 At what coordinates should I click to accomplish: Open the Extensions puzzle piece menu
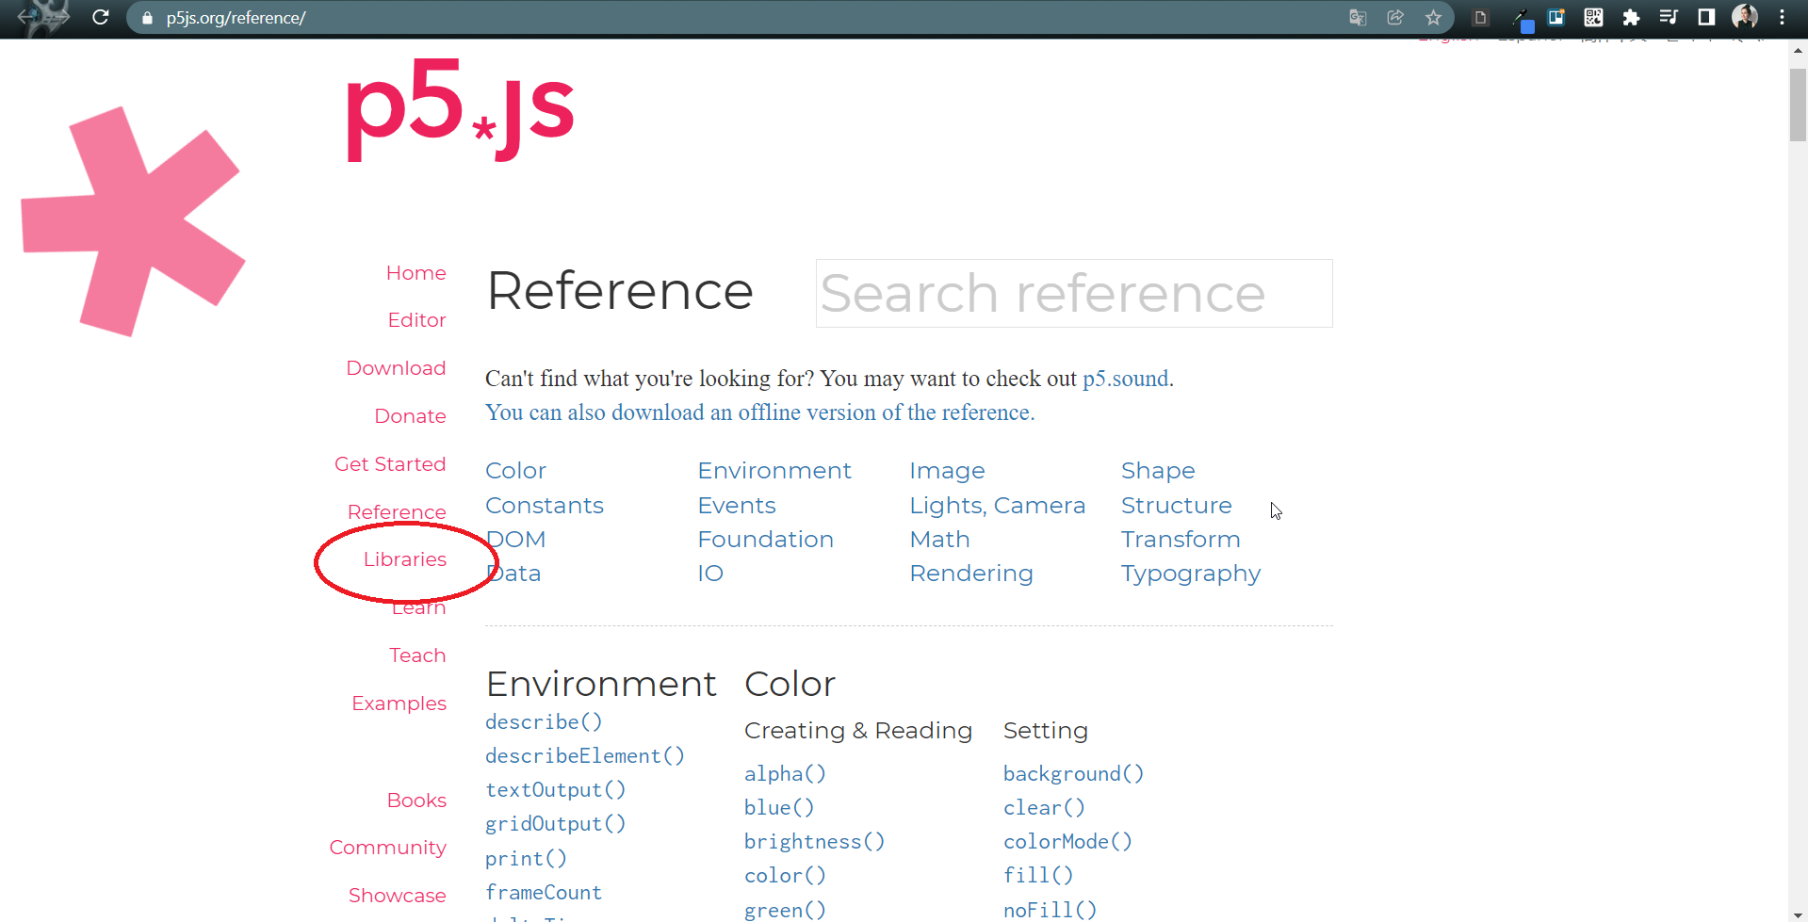tap(1631, 17)
